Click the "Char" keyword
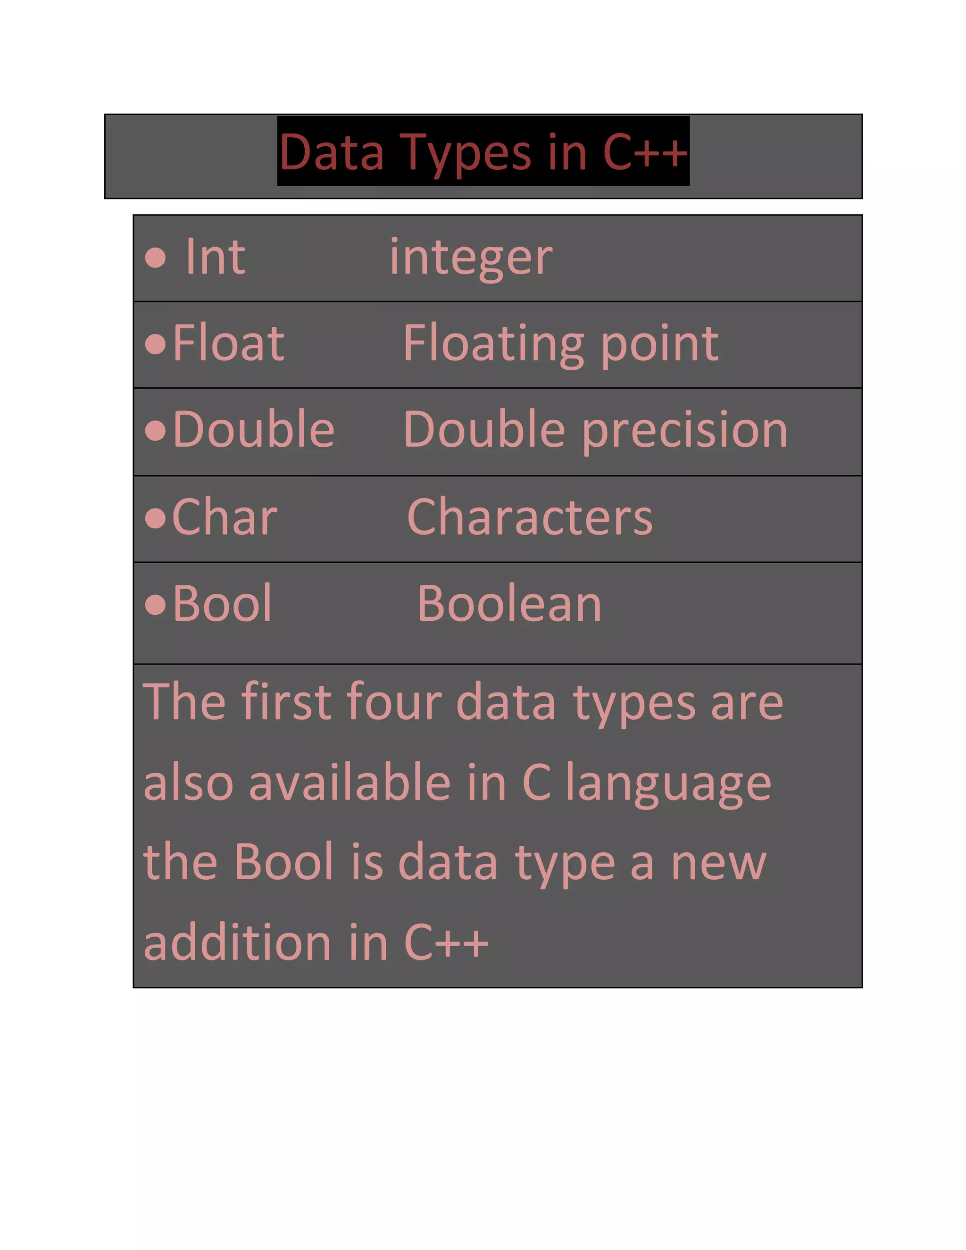Screen dimensions: 966x1250 (225, 517)
